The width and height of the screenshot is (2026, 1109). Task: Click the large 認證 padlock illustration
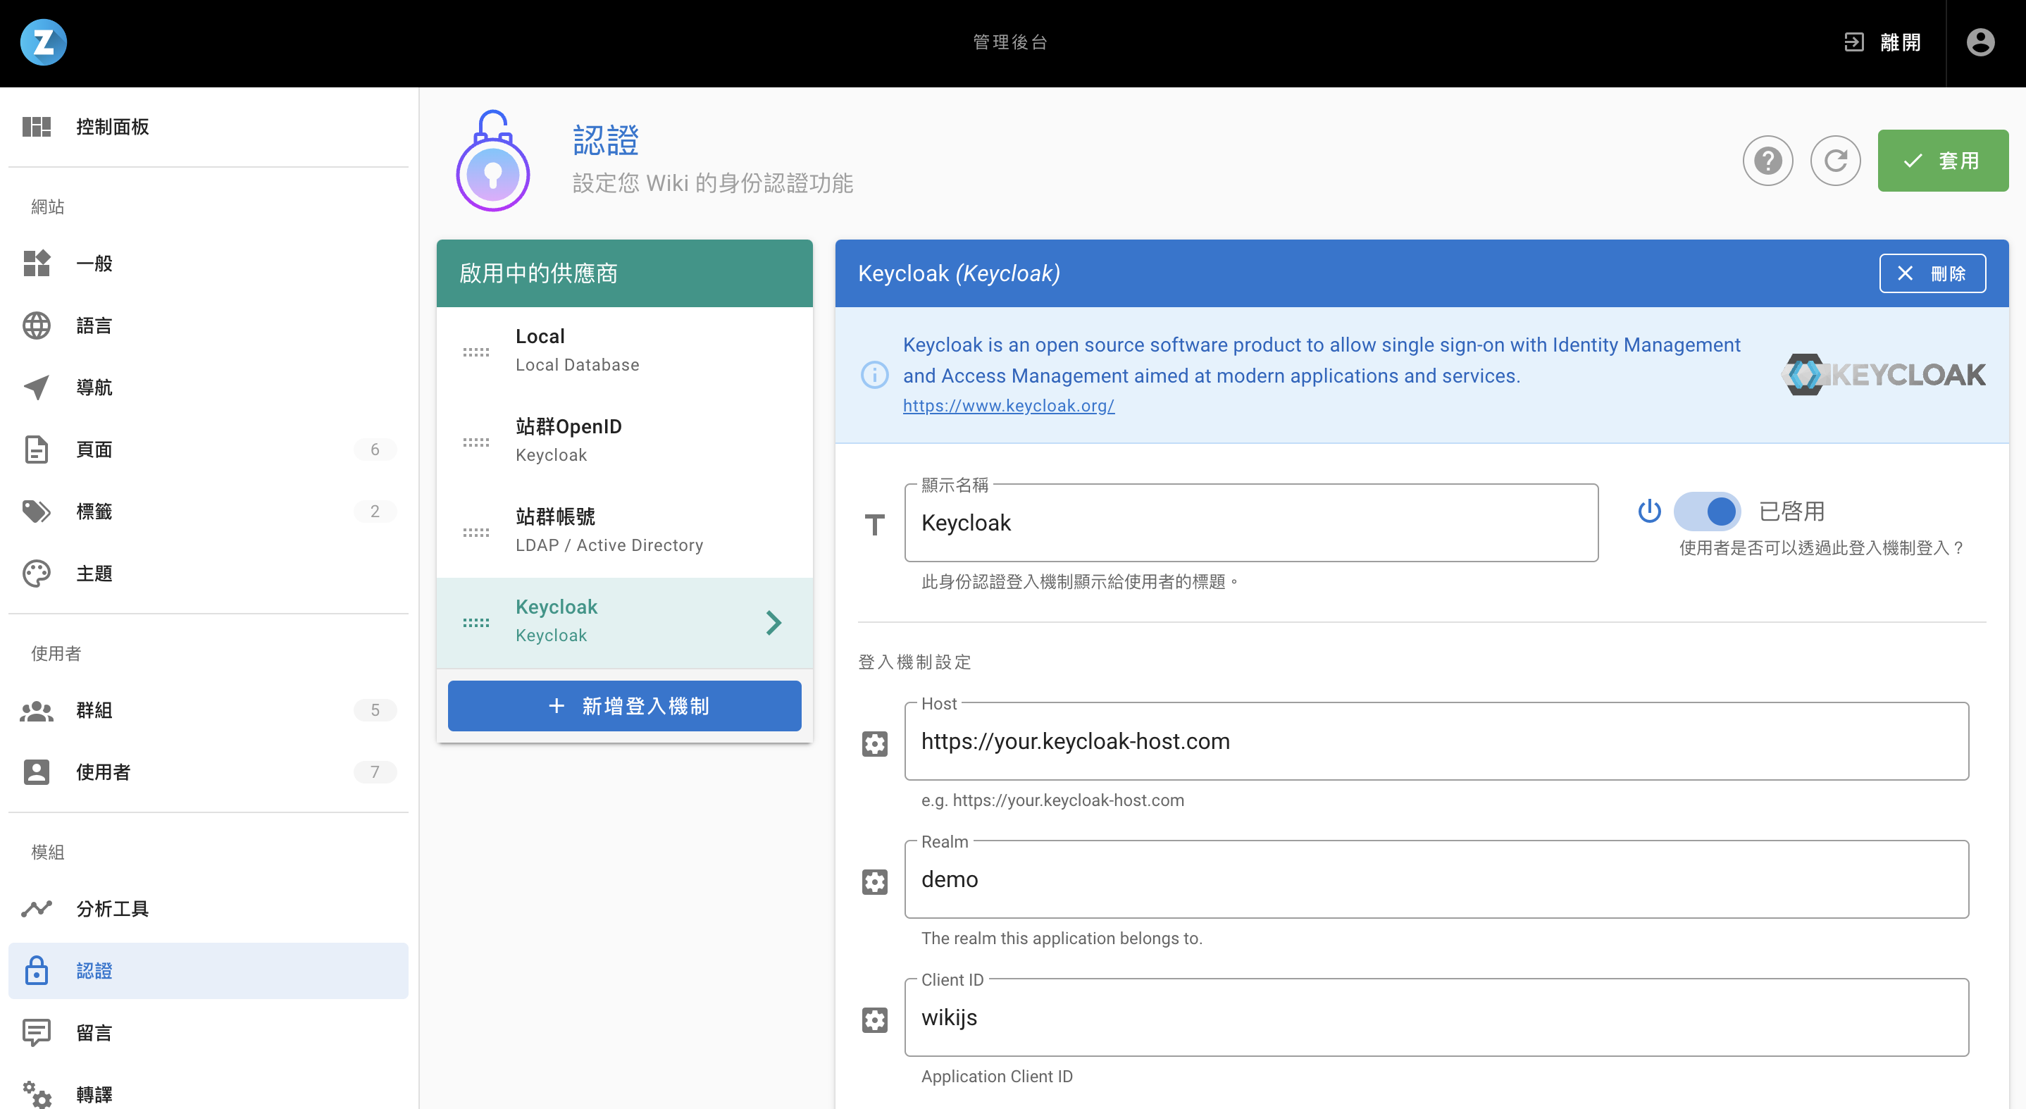[493, 161]
